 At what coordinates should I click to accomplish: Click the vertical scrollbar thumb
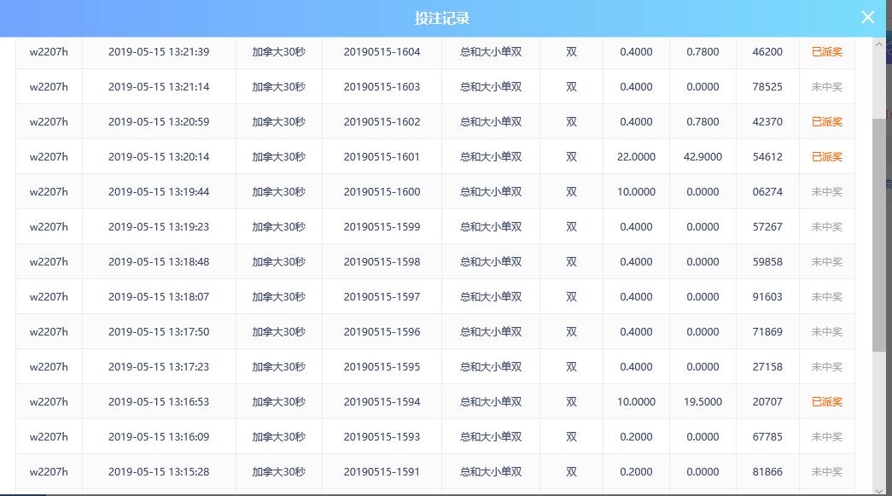(x=878, y=234)
